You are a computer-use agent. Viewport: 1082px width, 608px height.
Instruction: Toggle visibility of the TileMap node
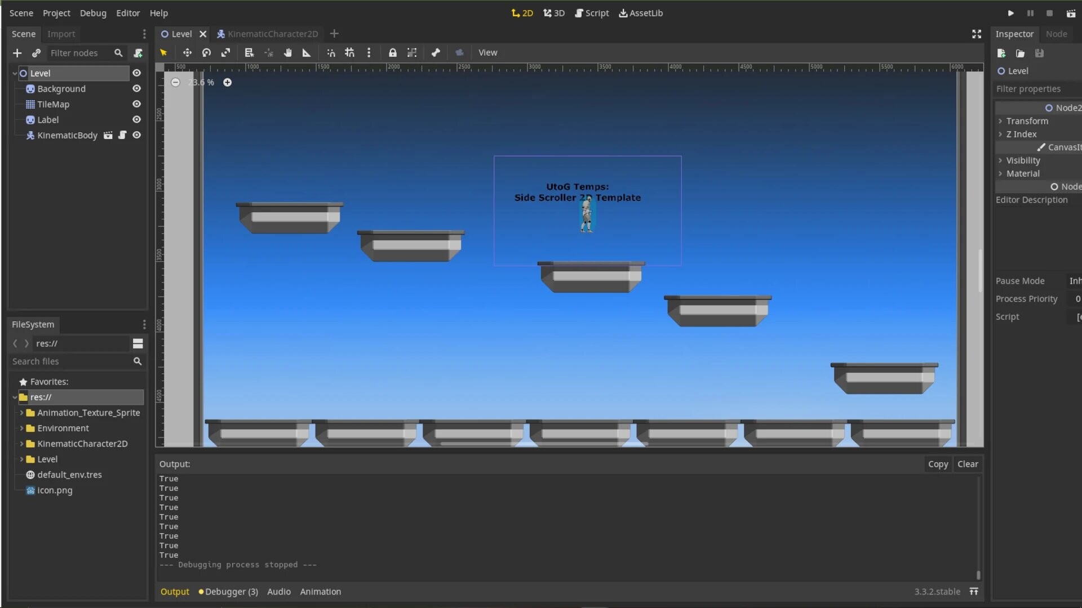[x=136, y=104]
